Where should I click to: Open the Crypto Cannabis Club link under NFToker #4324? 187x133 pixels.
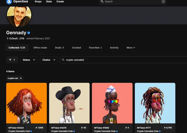(x=19, y=131)
